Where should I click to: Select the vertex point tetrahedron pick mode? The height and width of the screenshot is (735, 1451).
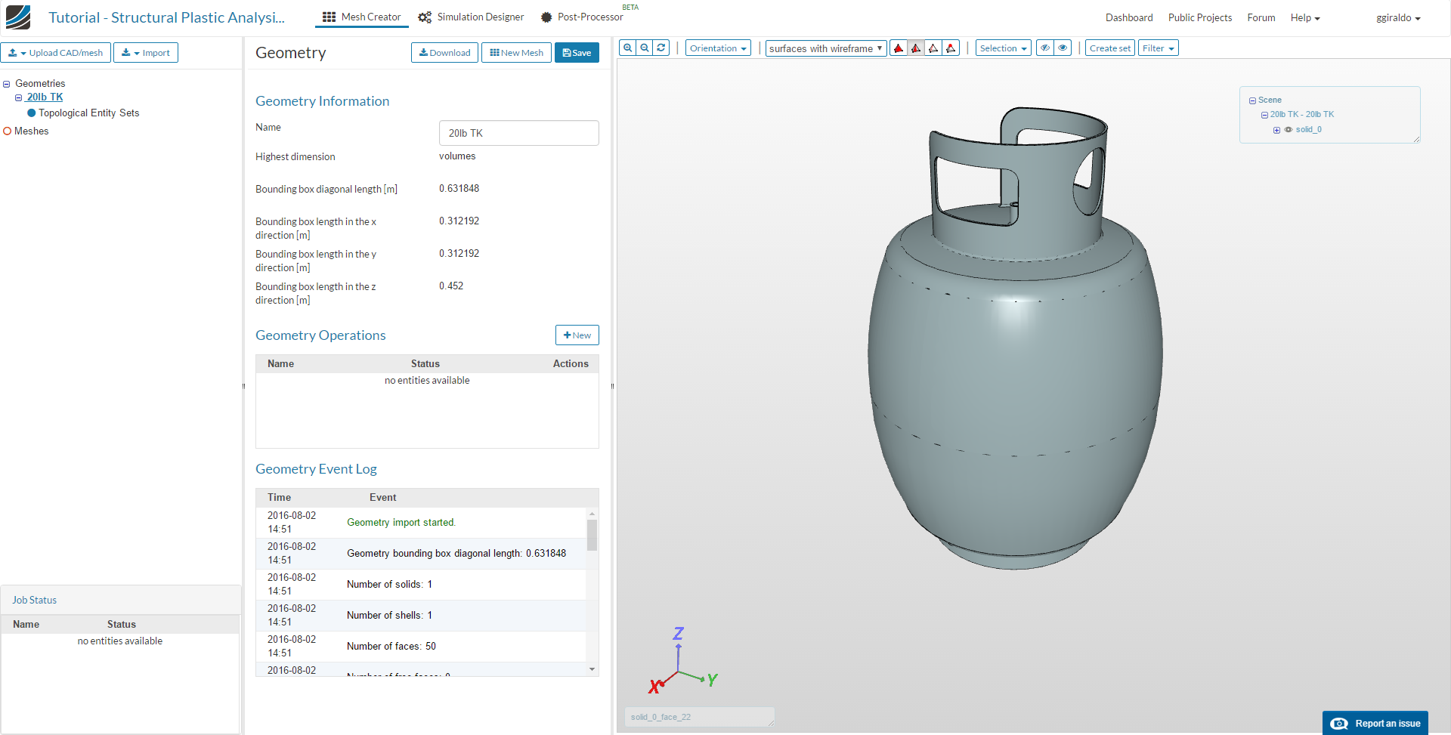(x=951, y=48)
